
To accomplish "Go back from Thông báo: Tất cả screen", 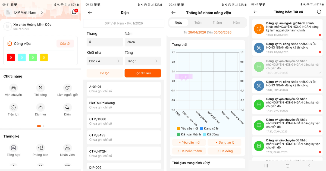I will tap(255, 12).
